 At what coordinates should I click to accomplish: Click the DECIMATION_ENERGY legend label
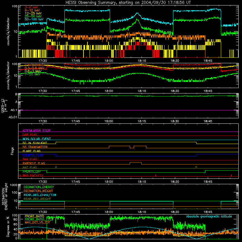[39, 187]
